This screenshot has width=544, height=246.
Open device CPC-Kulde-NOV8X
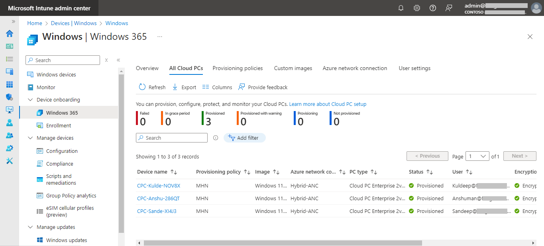159,185
